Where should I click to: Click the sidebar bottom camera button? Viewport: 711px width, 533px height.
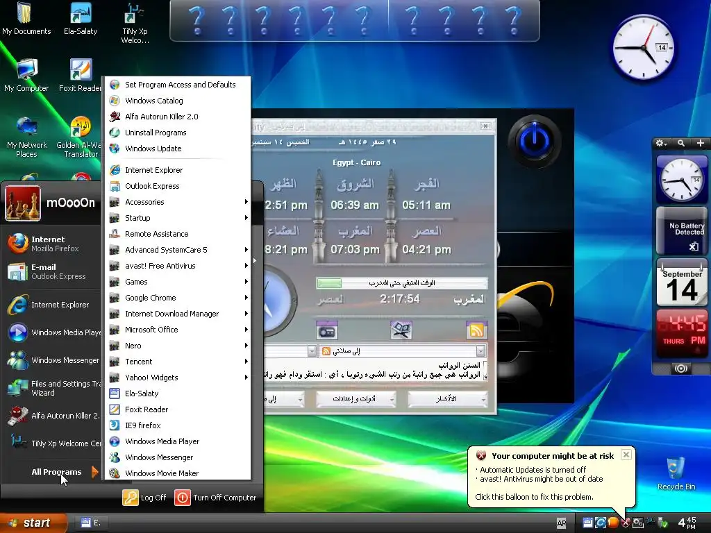click(681, 369)
